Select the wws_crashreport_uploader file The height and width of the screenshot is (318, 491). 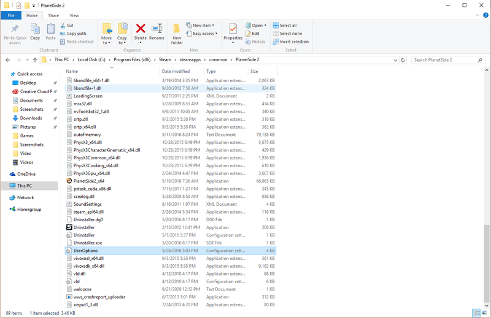tap(171, 297)
